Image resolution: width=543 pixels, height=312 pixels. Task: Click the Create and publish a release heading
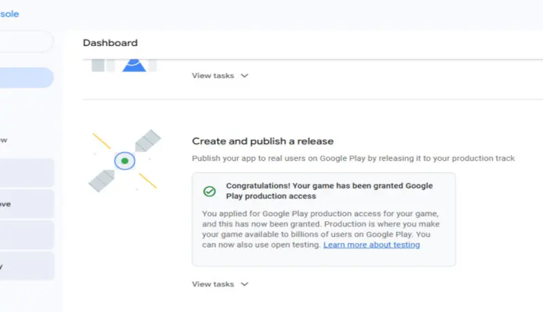coord(263,141)
